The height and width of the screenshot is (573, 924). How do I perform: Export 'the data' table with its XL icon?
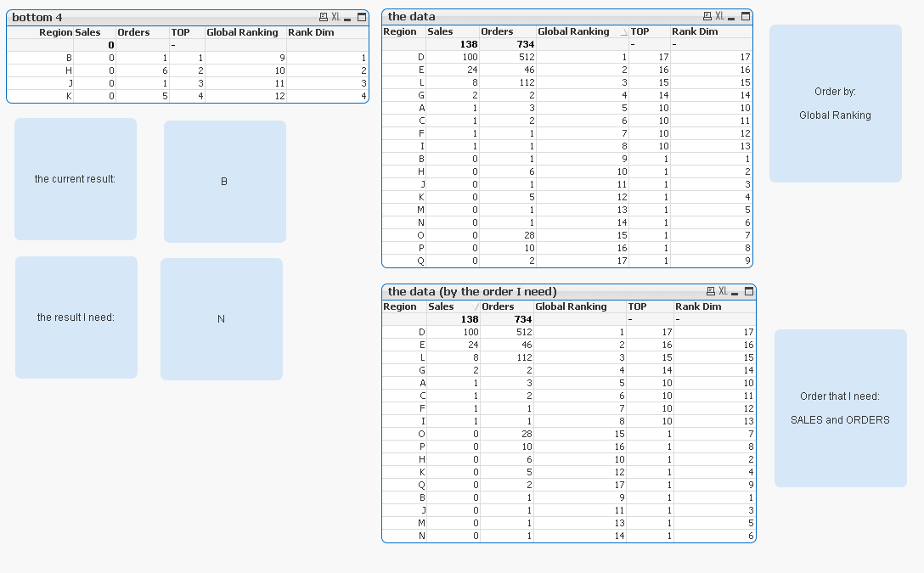719,16
